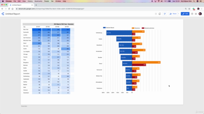204x114 pixels.
Task: Click the San Francisco row label
Action: point(27,38)
